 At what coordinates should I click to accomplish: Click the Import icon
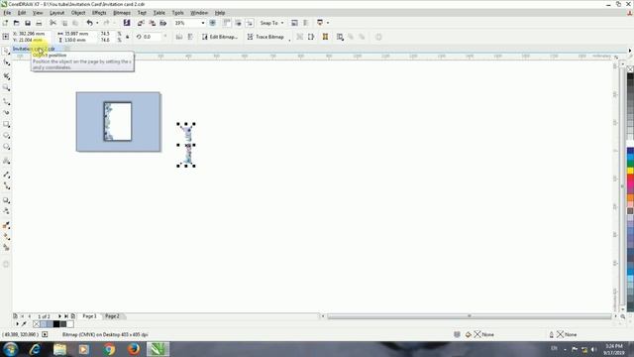(141, 23)
